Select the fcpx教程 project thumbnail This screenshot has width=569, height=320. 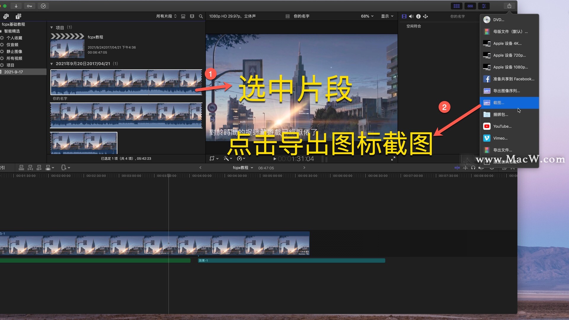pos(67,49)
